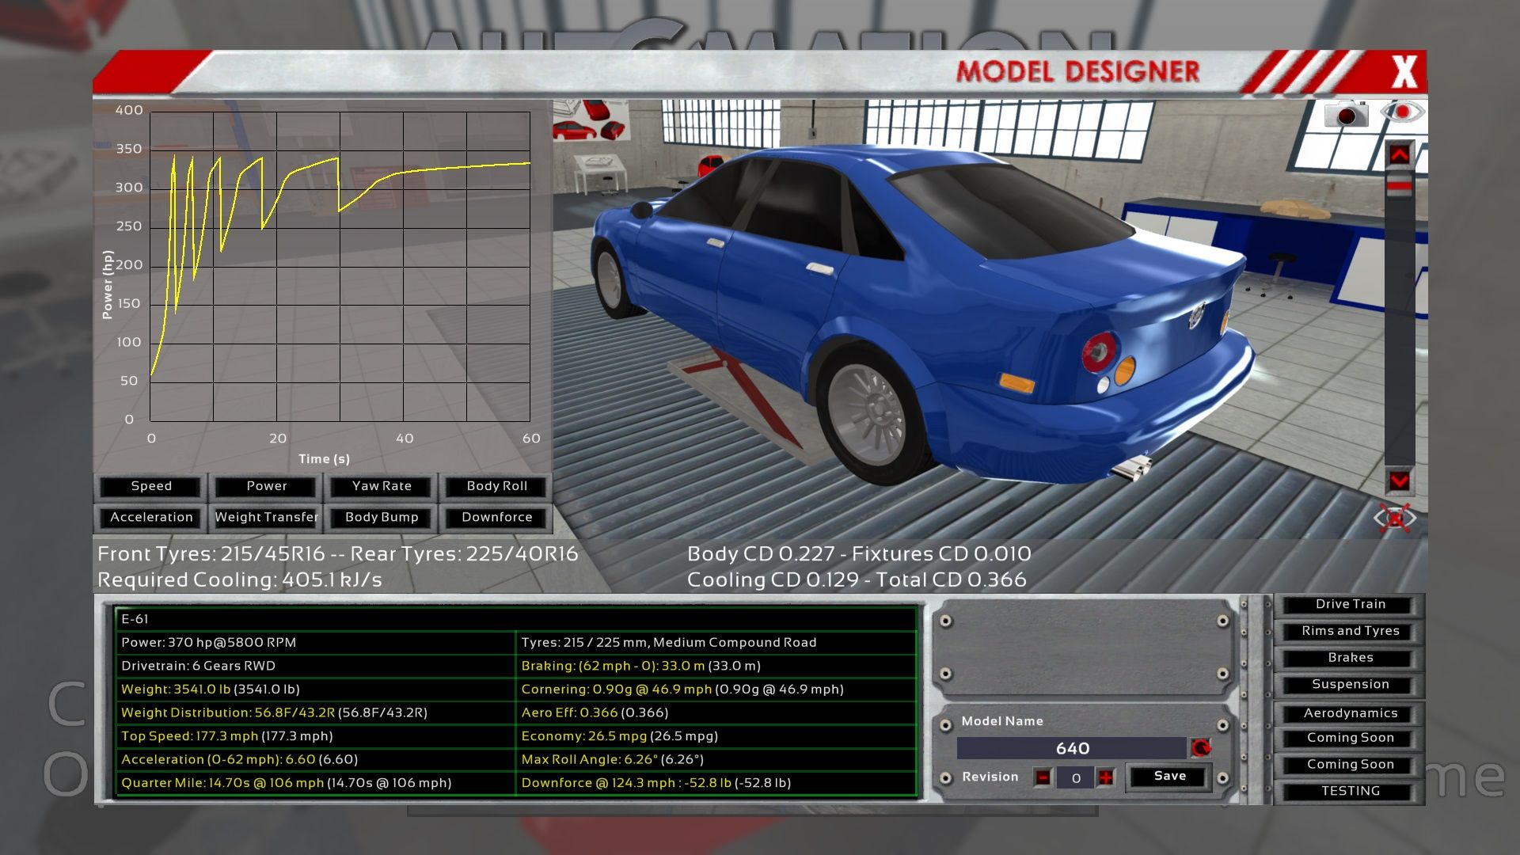Click the random model name icon
This screenshot has height=855, width=1520.
pyautogui.click(x=1201, y=748)
